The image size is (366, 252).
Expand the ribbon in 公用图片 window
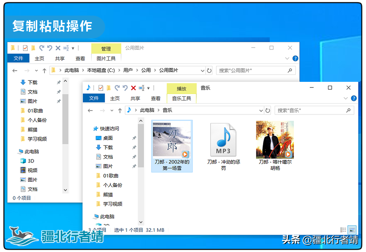pos(287,58)
